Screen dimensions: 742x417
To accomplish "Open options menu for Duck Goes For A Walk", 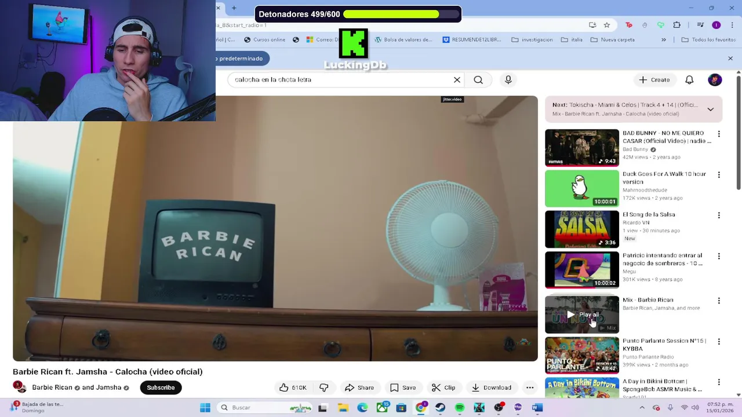I will 719,174.
